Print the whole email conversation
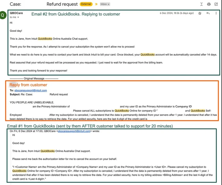 coord(209,4)
